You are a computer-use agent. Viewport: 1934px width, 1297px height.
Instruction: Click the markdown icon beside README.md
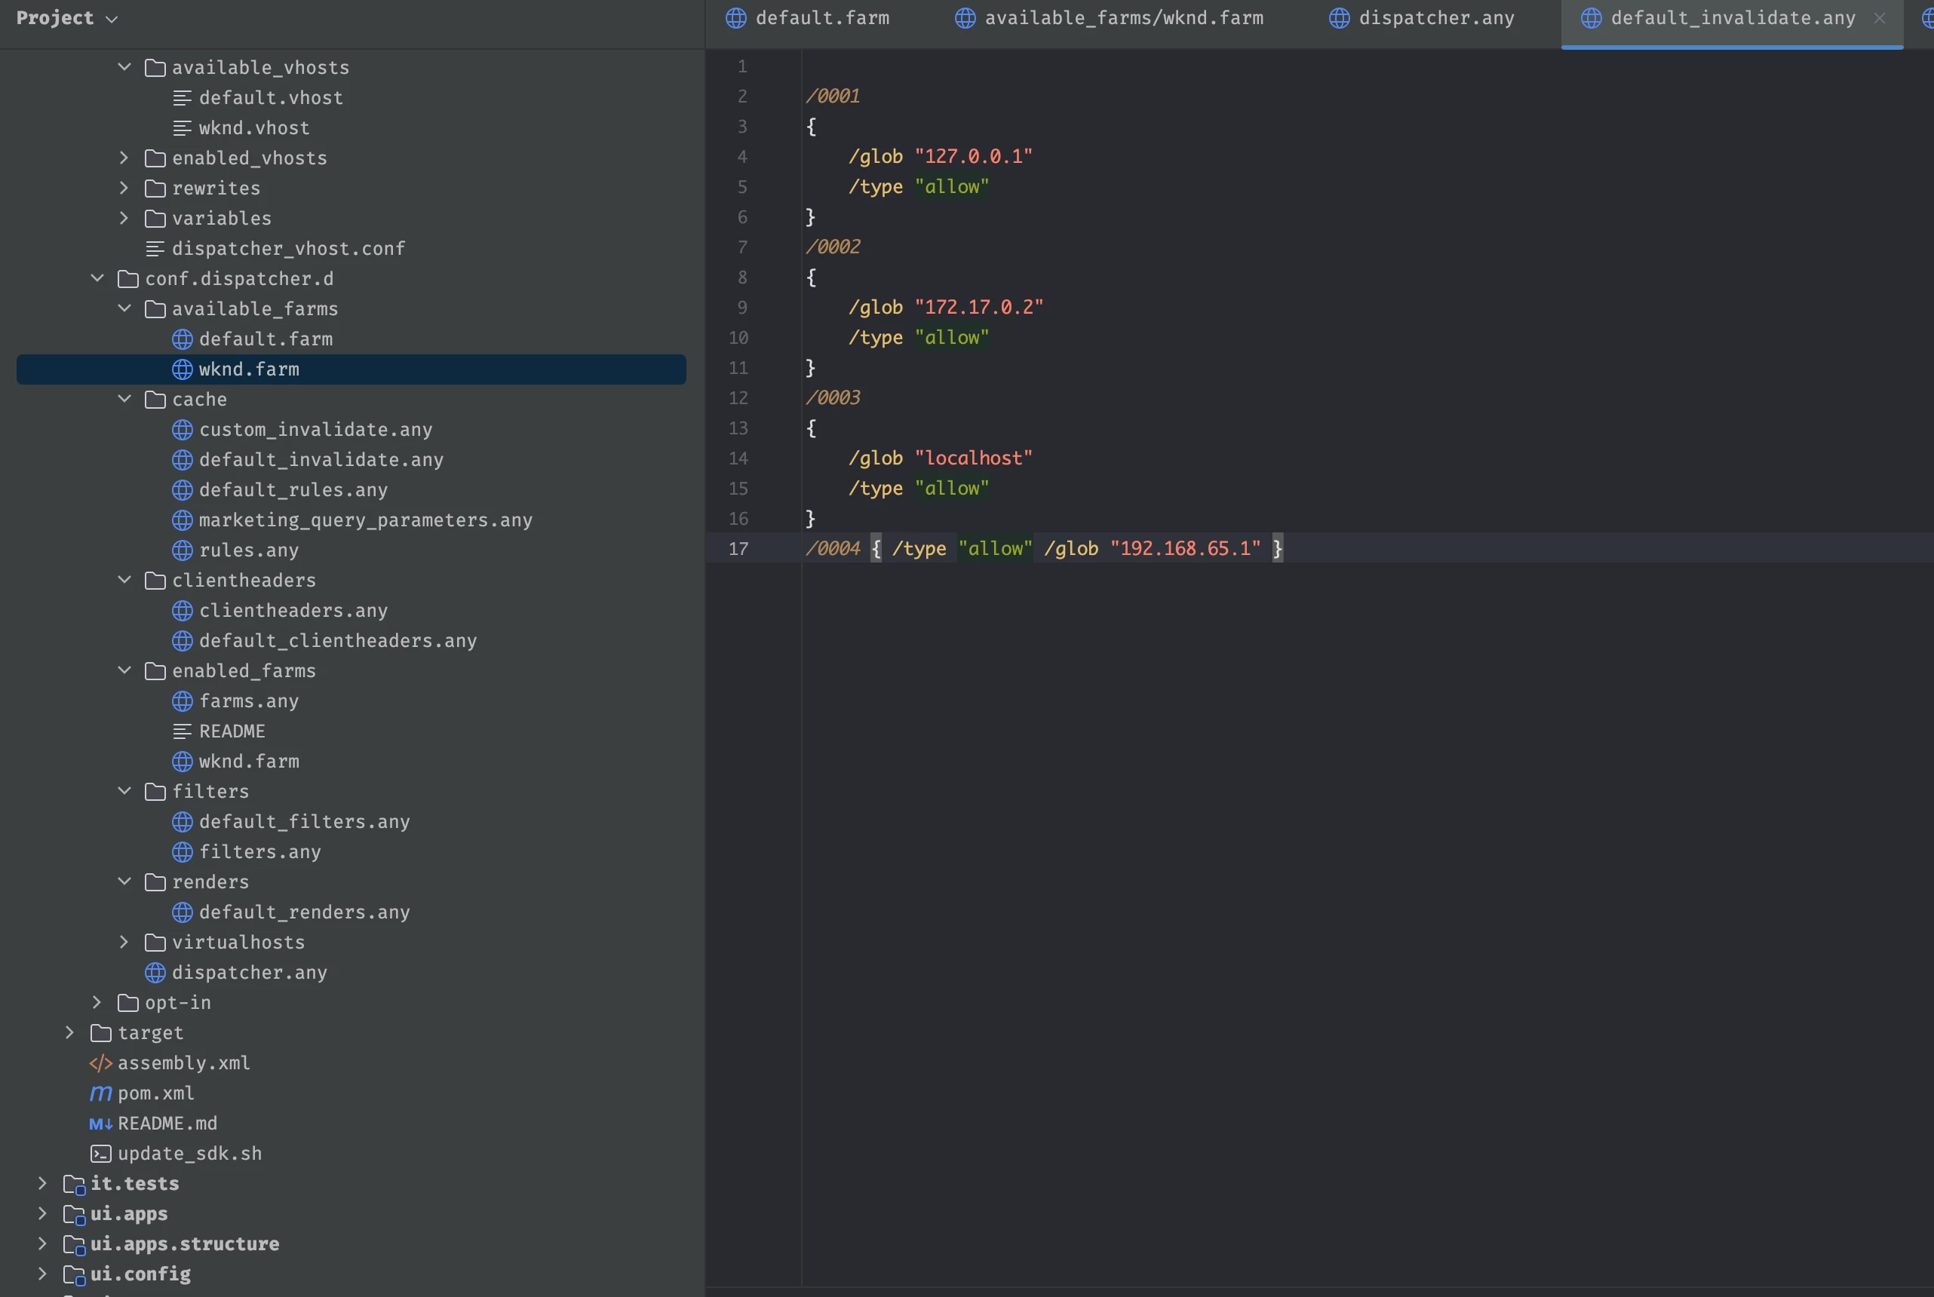point(100,1124)
